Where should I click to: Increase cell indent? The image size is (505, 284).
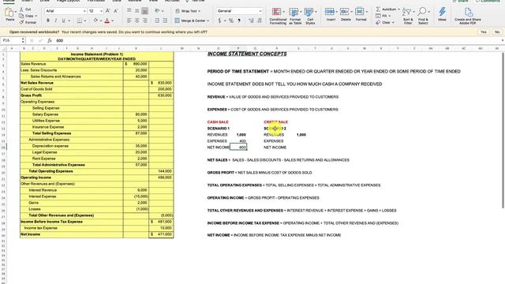[x=165, y=21]
